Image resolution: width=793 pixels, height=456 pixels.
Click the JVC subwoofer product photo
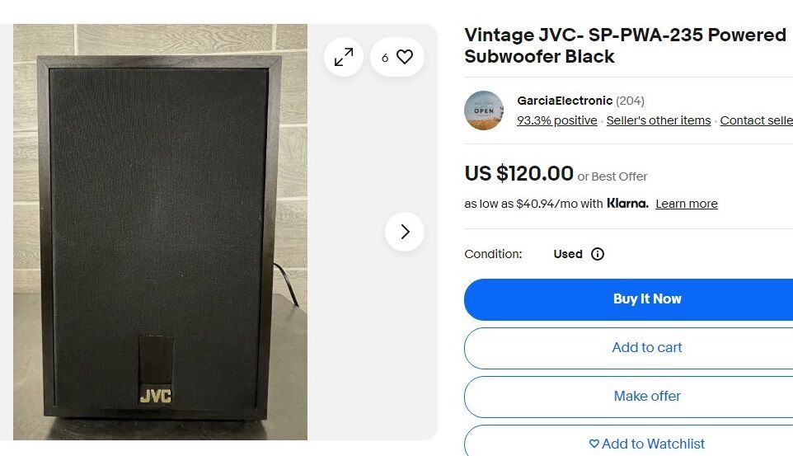[x=160, y=232]
